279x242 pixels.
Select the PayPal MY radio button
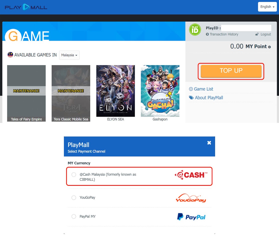[74, 216]
